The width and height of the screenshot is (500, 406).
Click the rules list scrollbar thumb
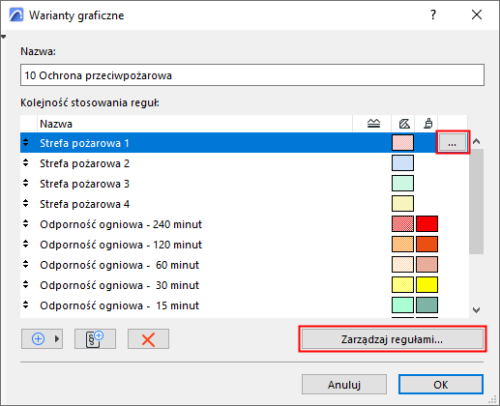click(477, 201)
